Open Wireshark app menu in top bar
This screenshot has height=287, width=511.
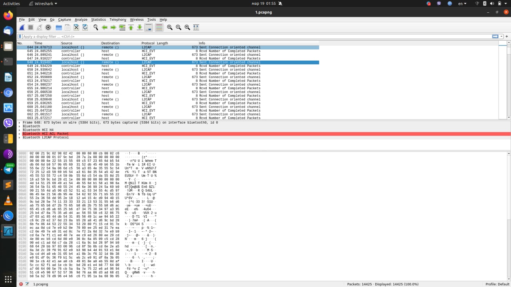coord(43,4)
